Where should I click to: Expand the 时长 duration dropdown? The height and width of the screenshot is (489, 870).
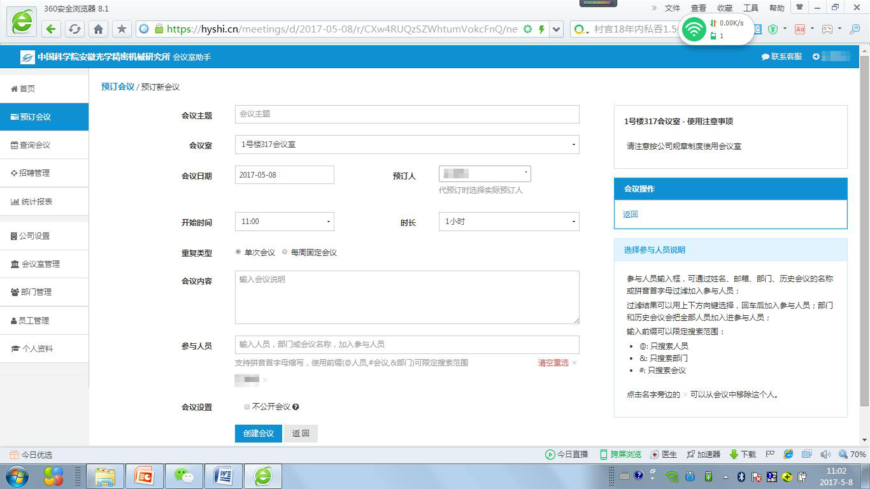pos(508,222)
